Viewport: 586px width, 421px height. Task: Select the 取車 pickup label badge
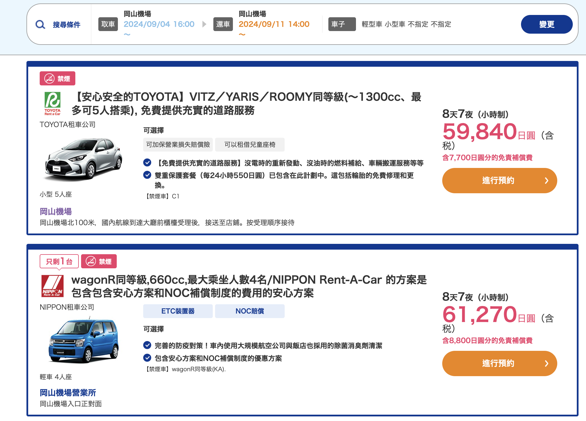(x=108, y=24)
